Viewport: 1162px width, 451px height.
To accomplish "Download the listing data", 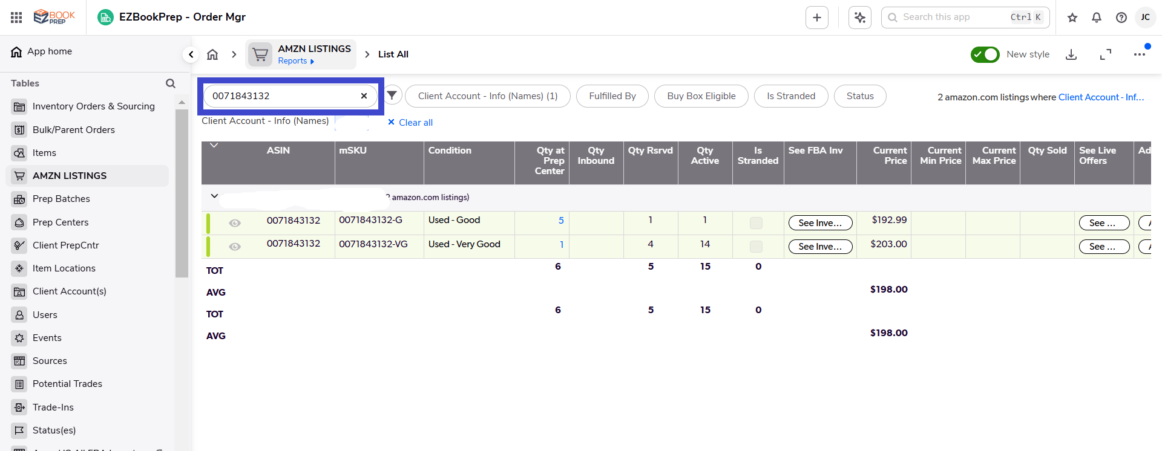I will [1071, 54].
